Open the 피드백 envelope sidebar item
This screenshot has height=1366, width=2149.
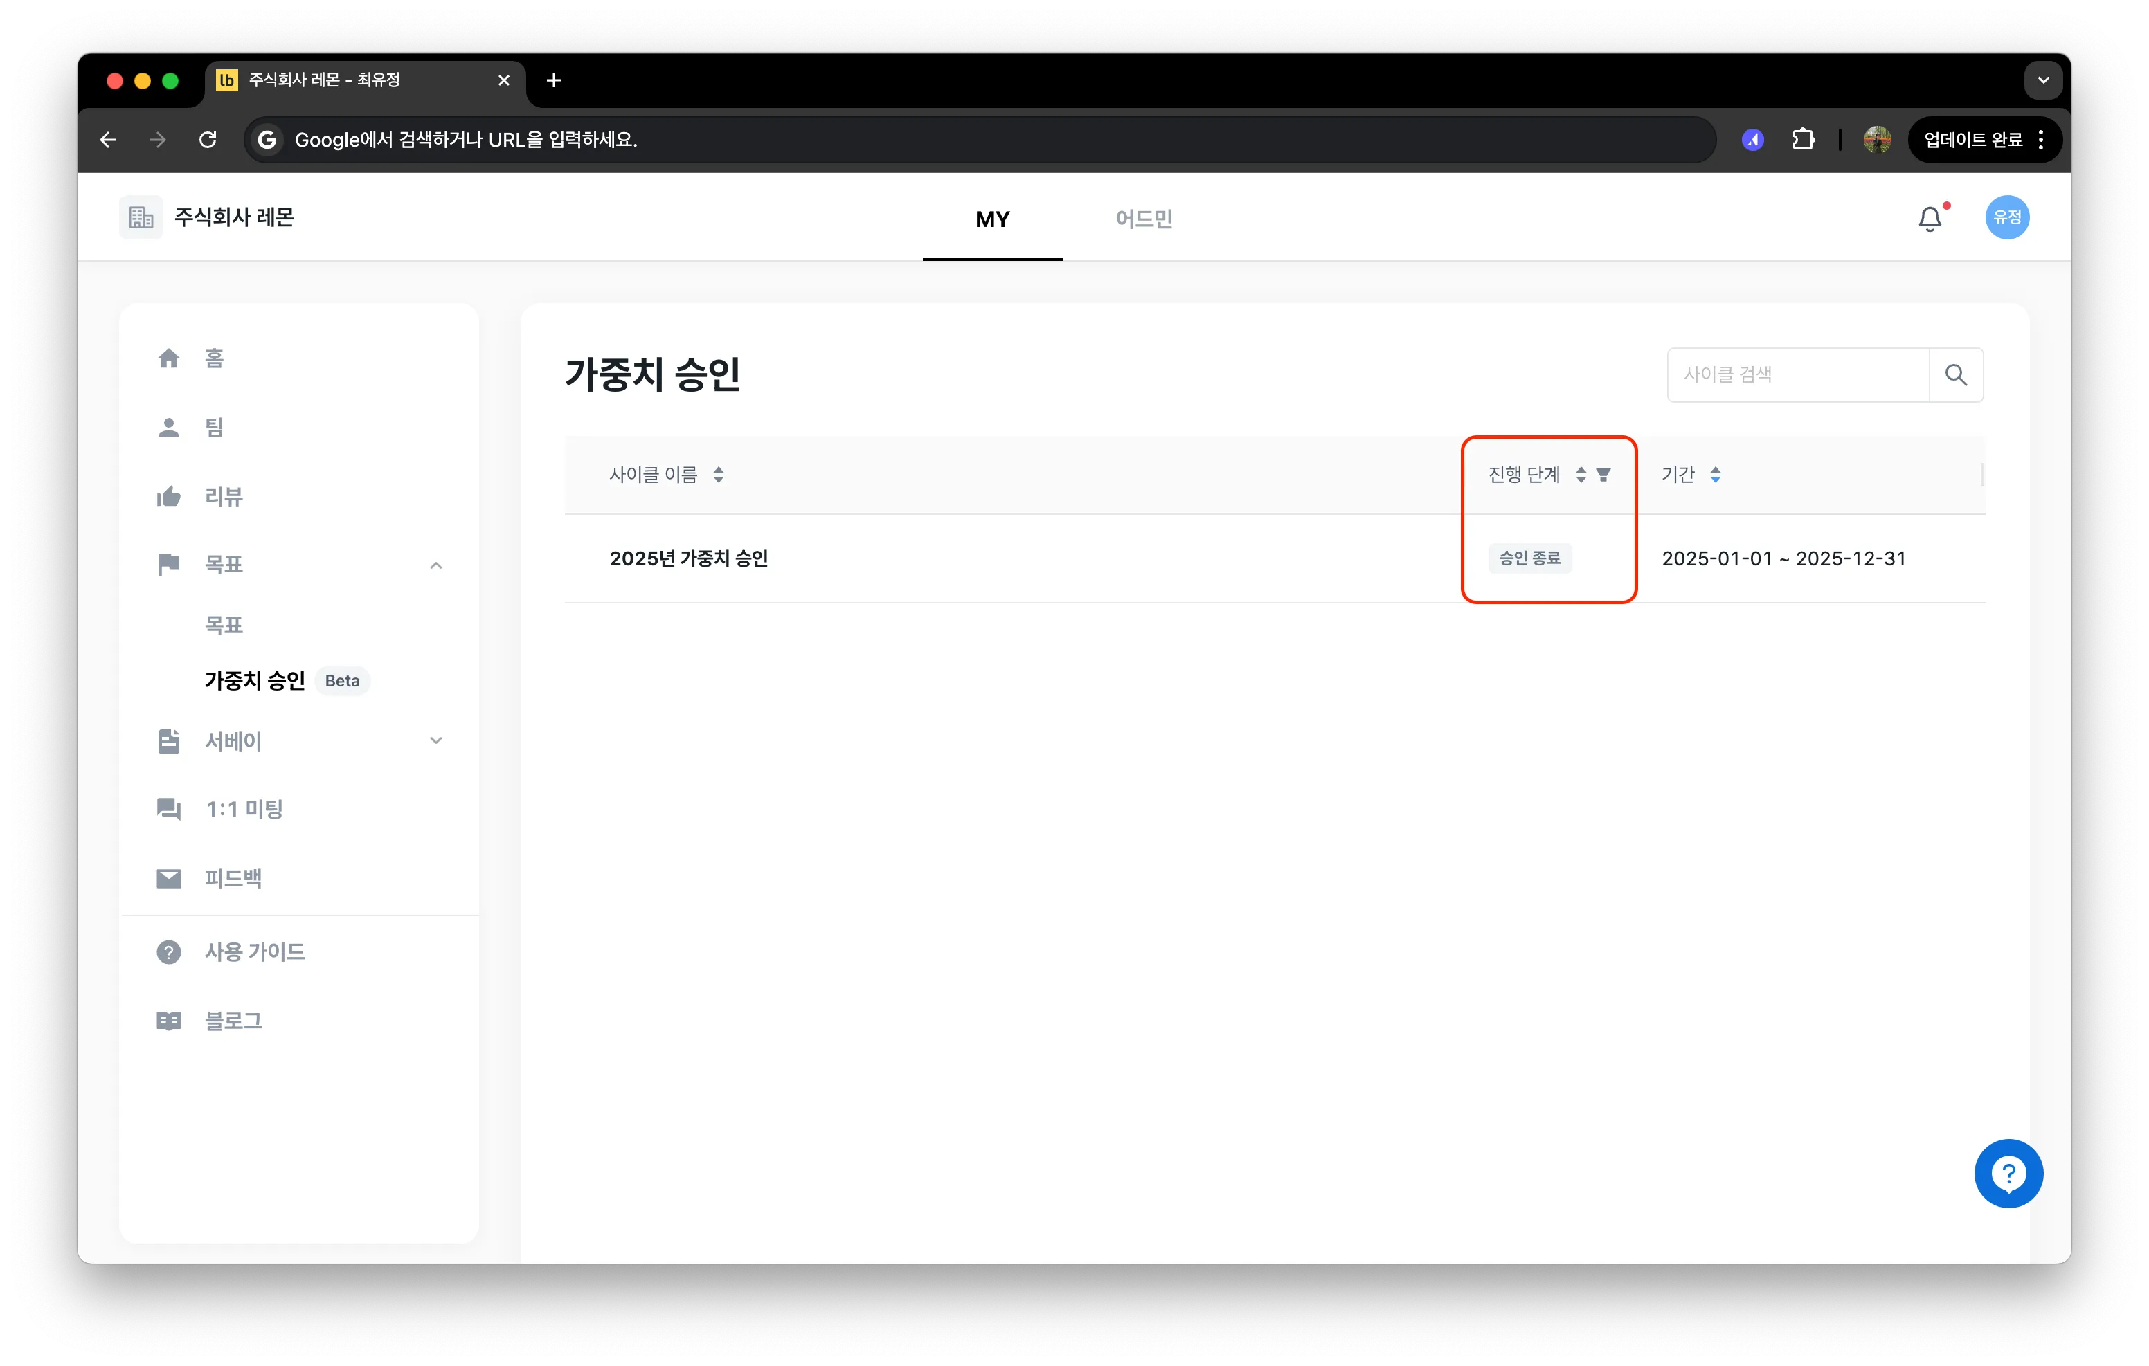[232, 879]
